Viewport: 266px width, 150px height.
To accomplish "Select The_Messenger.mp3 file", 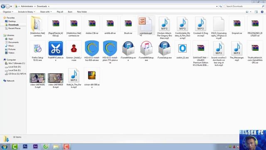I will [237, 51].
